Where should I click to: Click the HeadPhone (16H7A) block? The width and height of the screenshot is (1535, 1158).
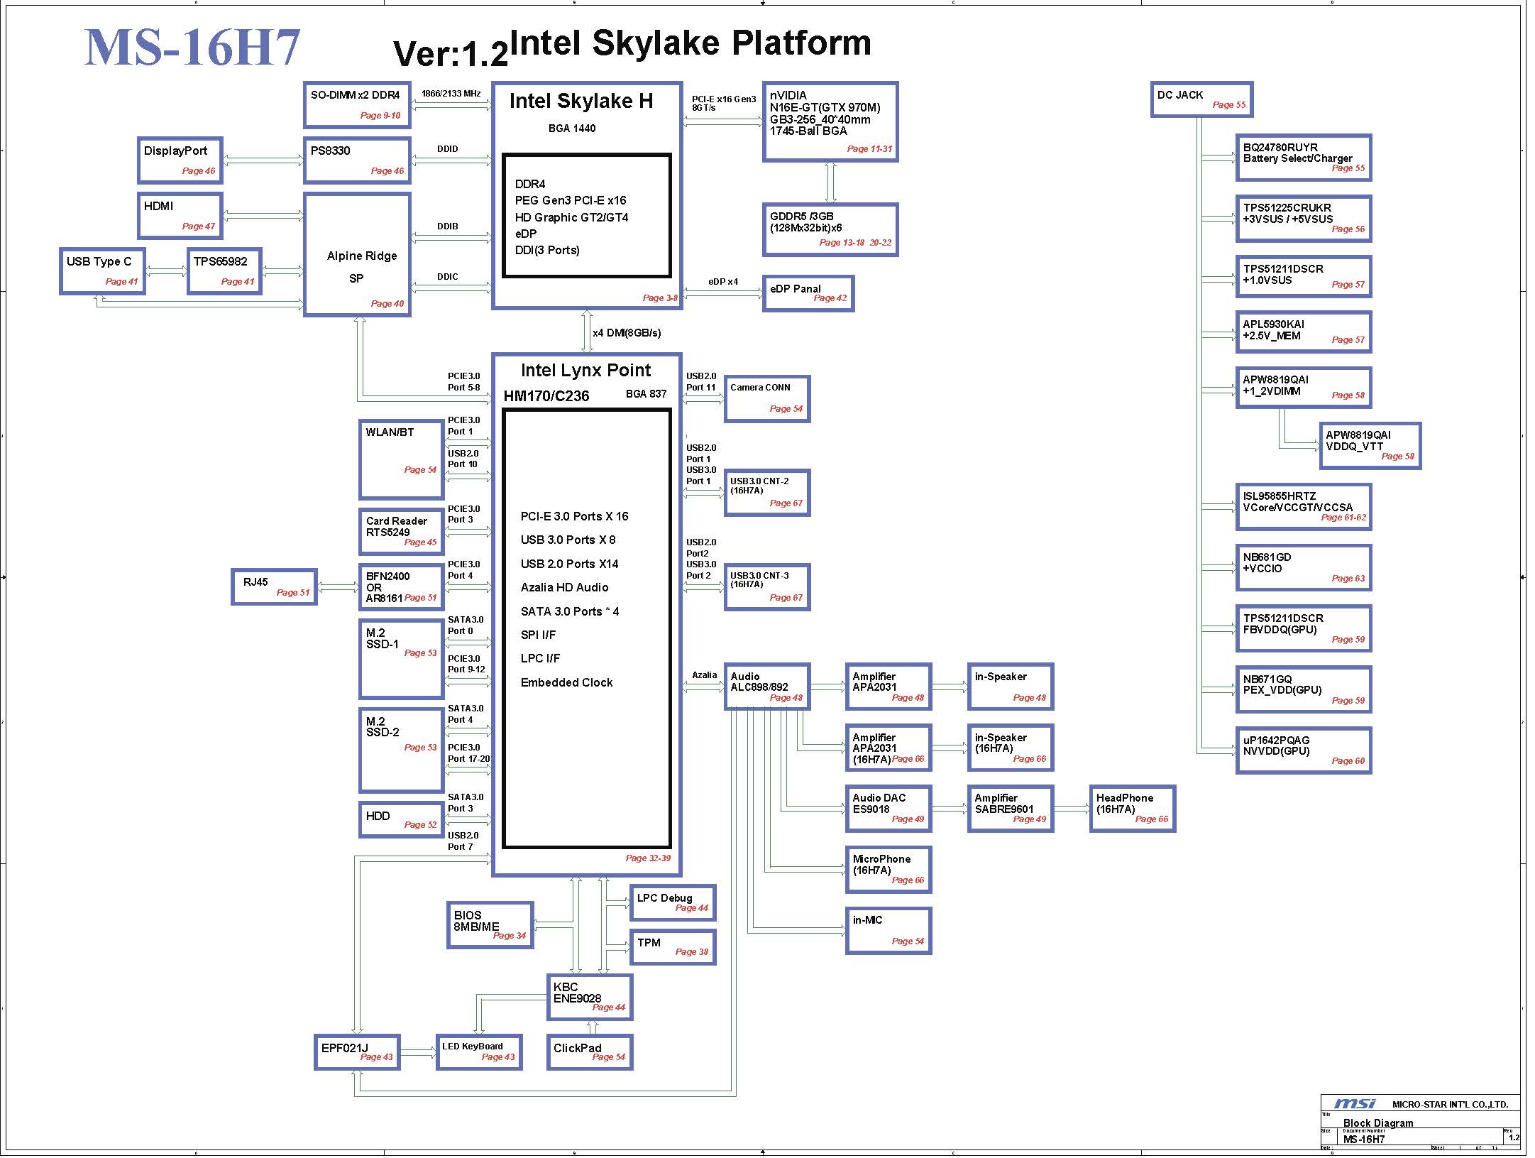click(1133, 809)
